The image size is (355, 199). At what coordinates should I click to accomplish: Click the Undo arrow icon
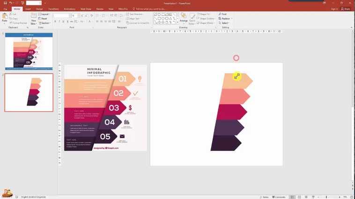[x=11, y=3]
